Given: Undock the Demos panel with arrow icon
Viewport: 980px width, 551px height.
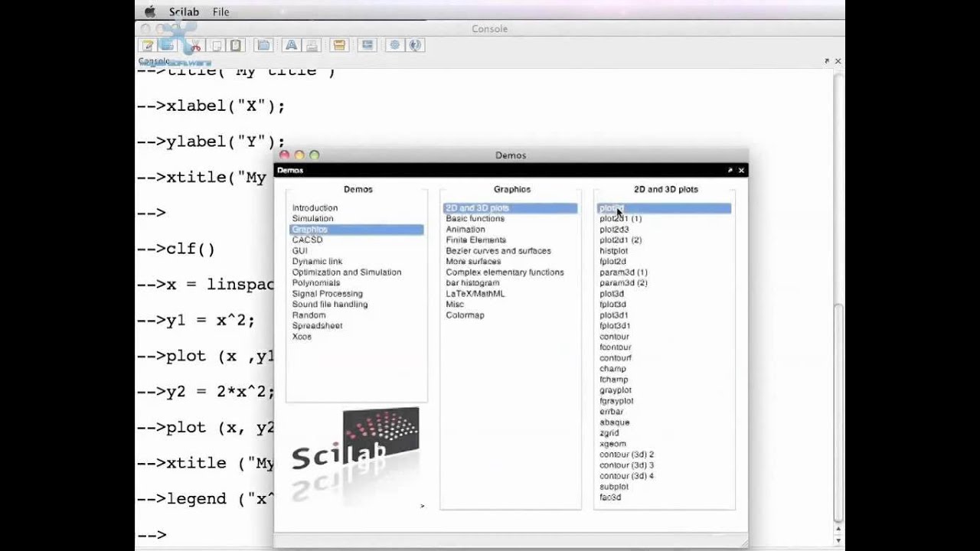Looking at the screenshot, I should pyautogui.click(x=730, y=171).
